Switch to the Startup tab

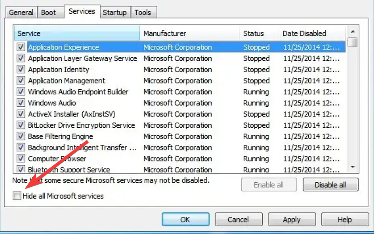coord(114,12)
